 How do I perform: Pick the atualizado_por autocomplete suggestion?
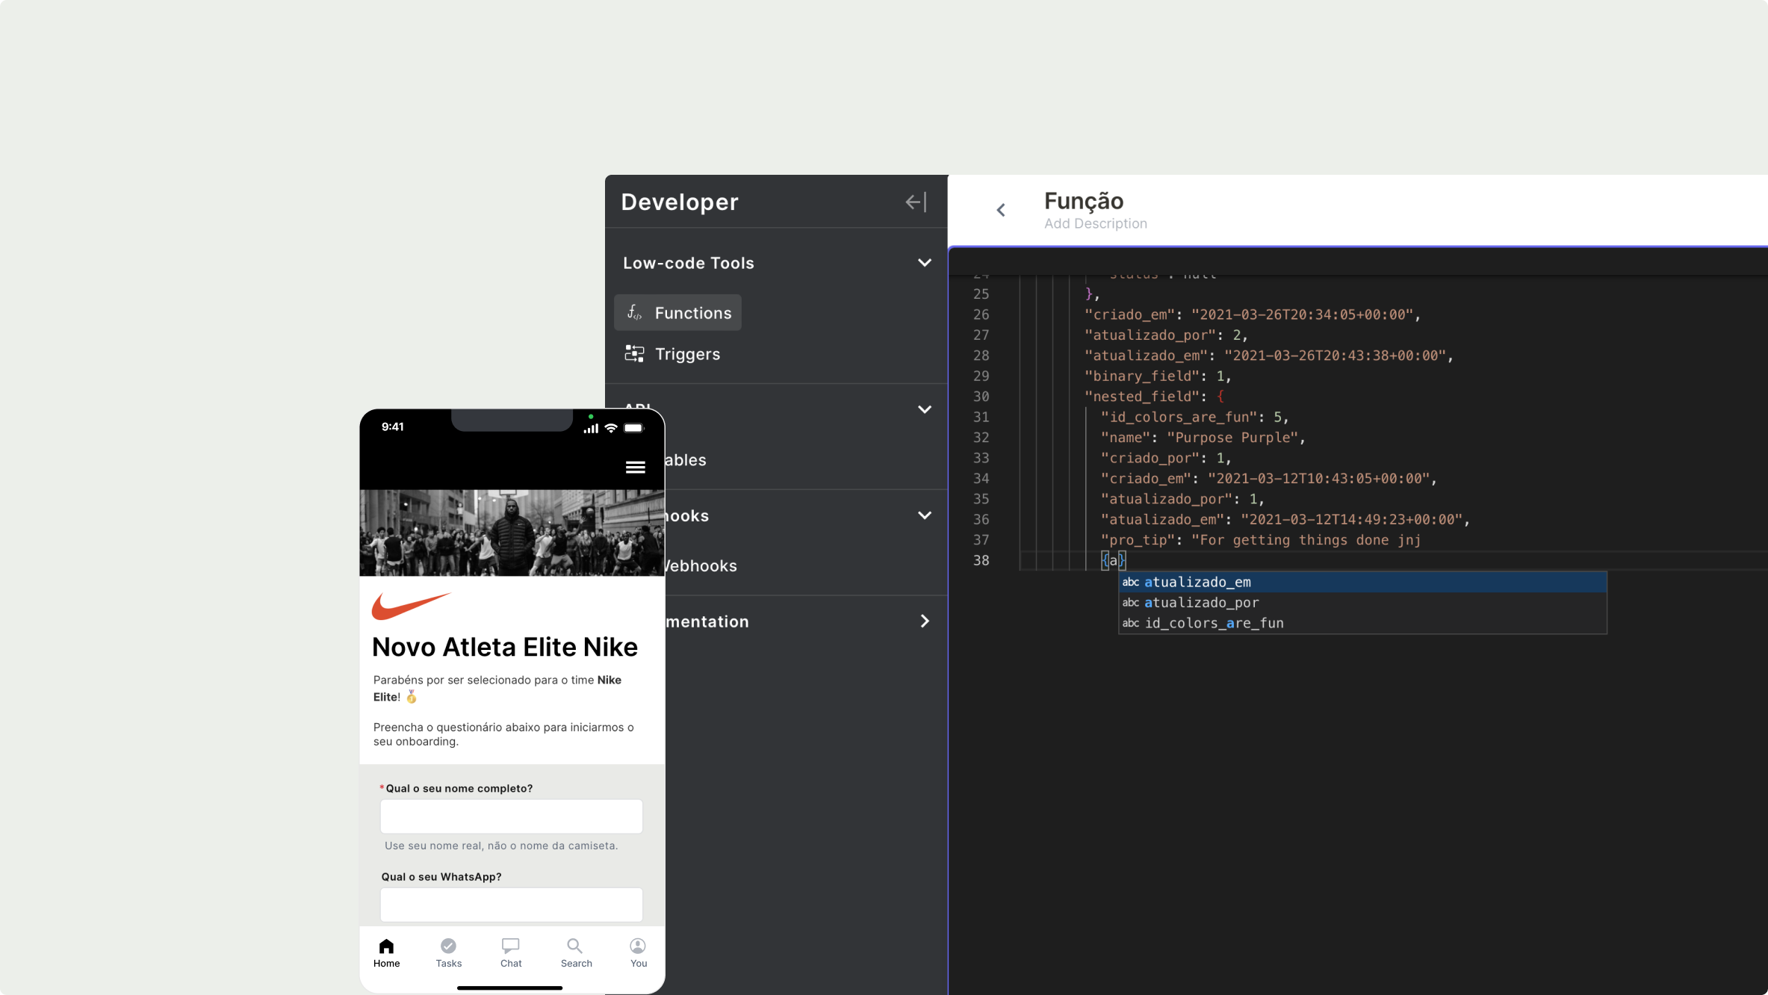[x=1201, y=602]
